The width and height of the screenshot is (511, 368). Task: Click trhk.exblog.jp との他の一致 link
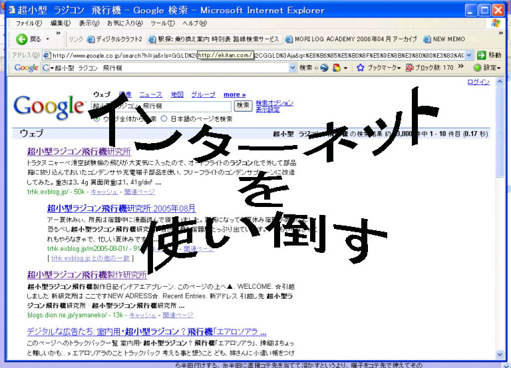[x=90, y=258]
